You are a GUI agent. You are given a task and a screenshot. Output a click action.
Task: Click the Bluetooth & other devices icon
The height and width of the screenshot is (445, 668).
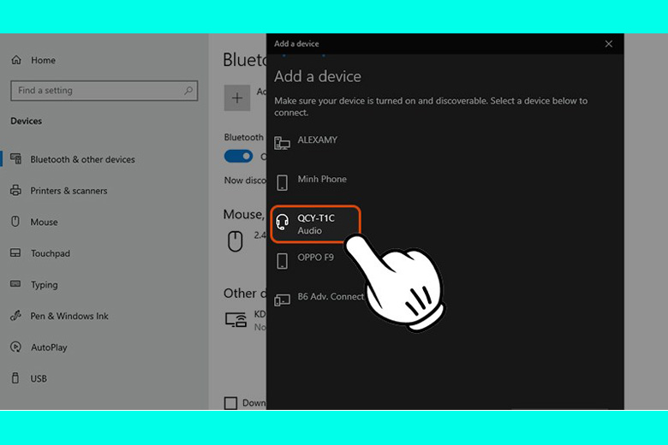pyautogui.click(x=15, y=158)
